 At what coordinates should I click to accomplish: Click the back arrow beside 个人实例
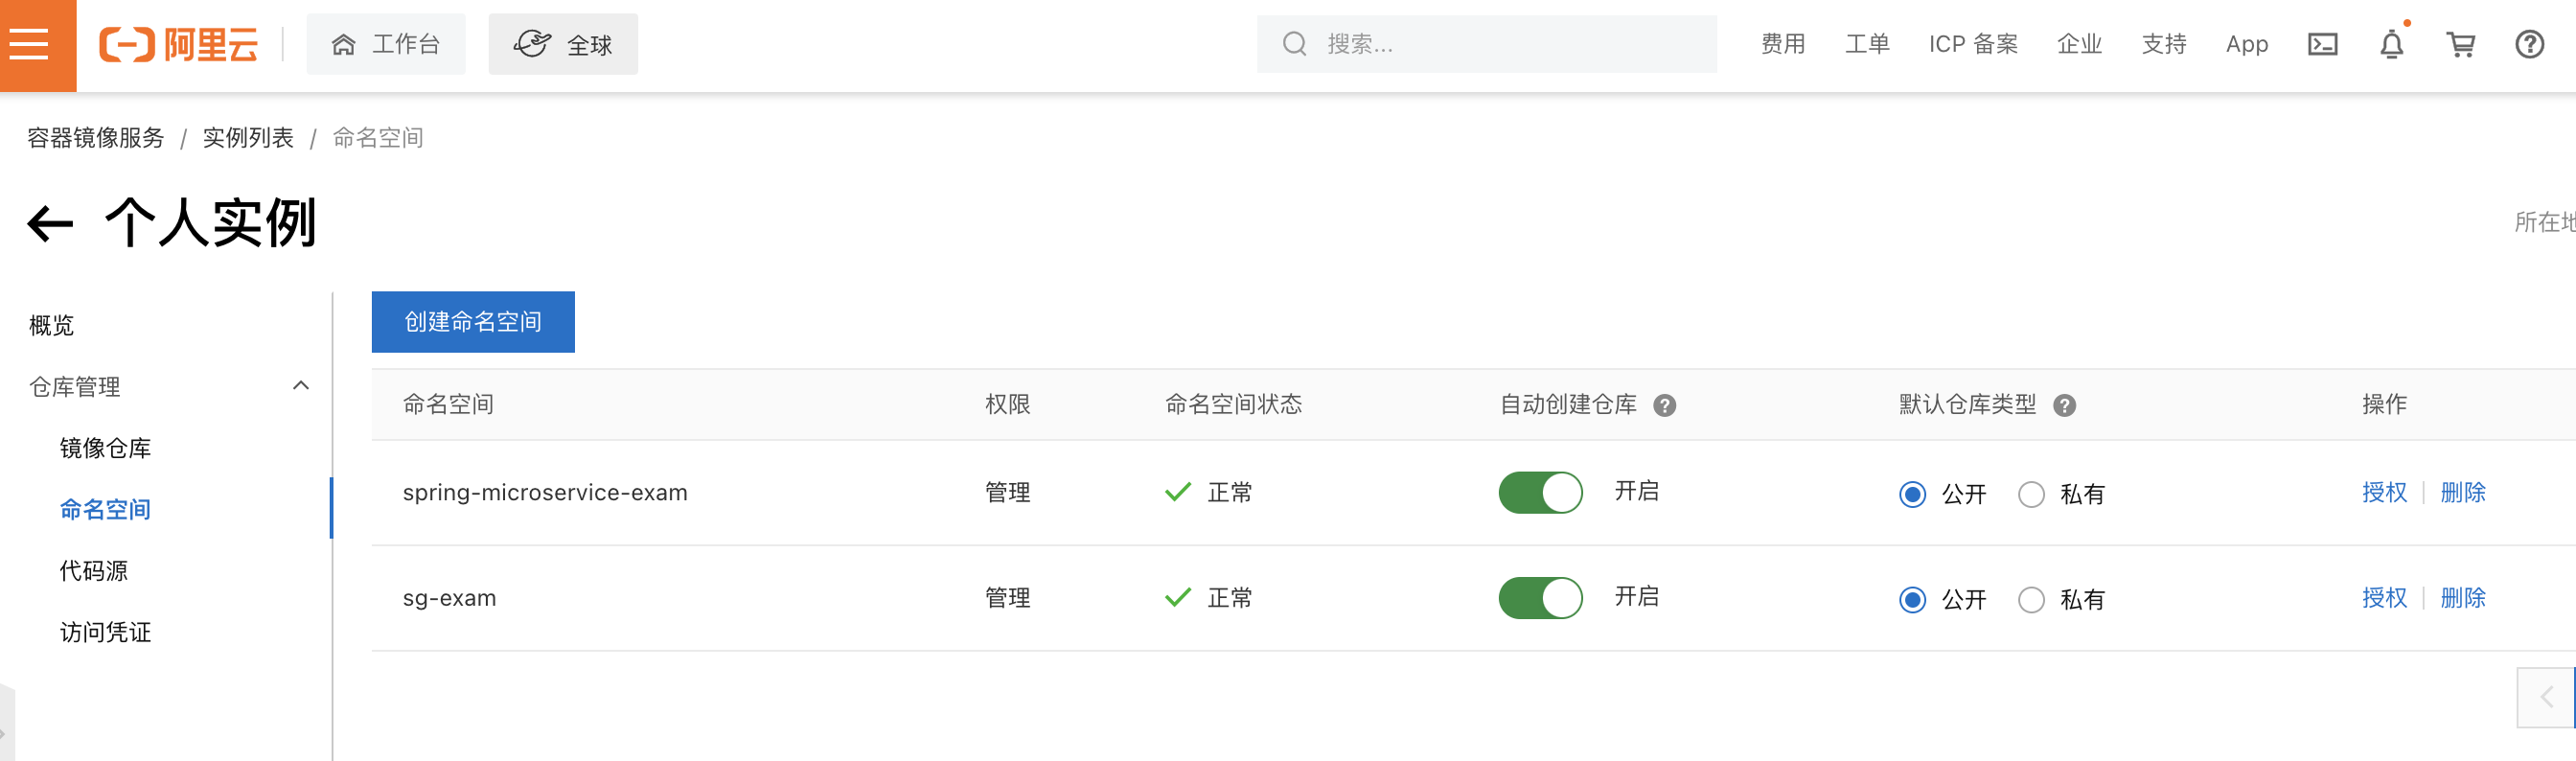(x=50, y=223)
